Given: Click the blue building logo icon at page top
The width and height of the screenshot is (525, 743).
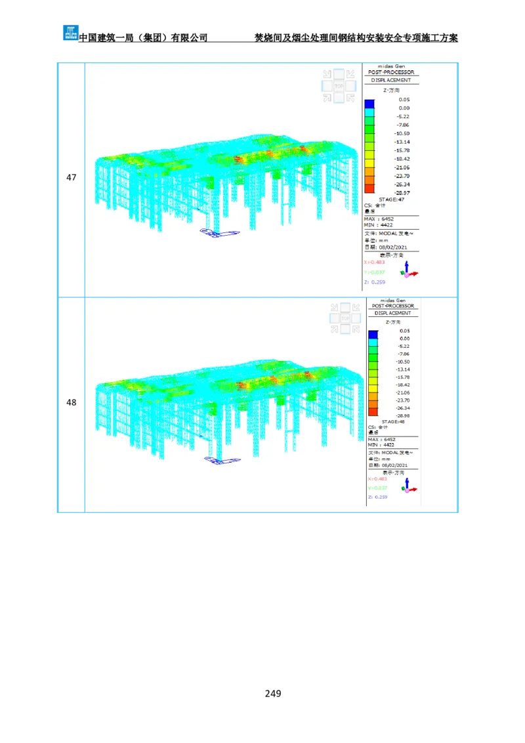Looking at the screenshot, I should [x=70, y=32].
